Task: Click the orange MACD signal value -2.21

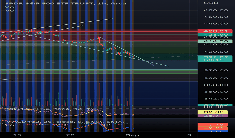Action: tap(213, 128)
